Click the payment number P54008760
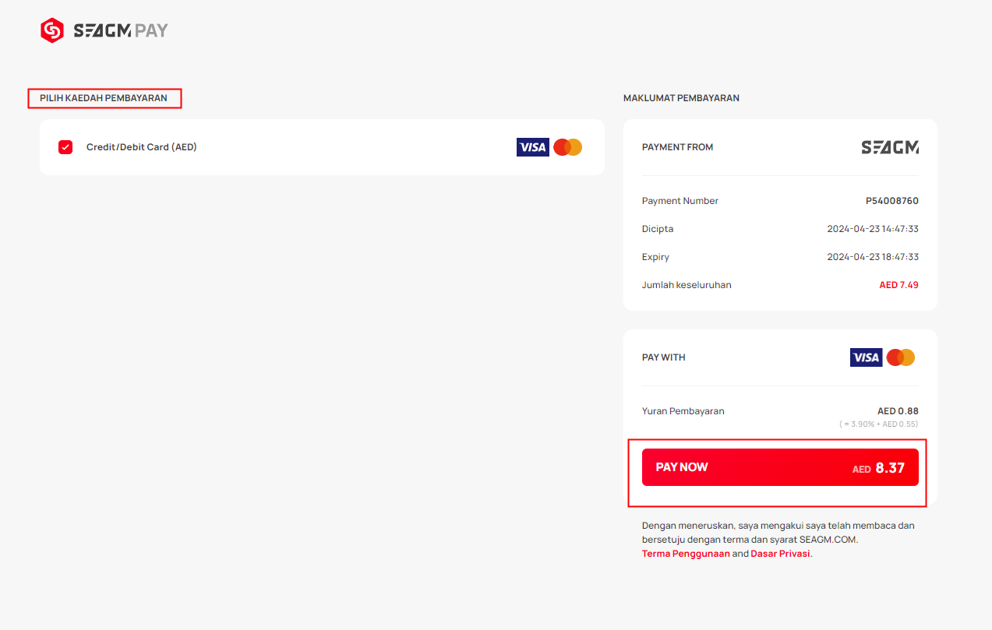 (x=892, y=201)
